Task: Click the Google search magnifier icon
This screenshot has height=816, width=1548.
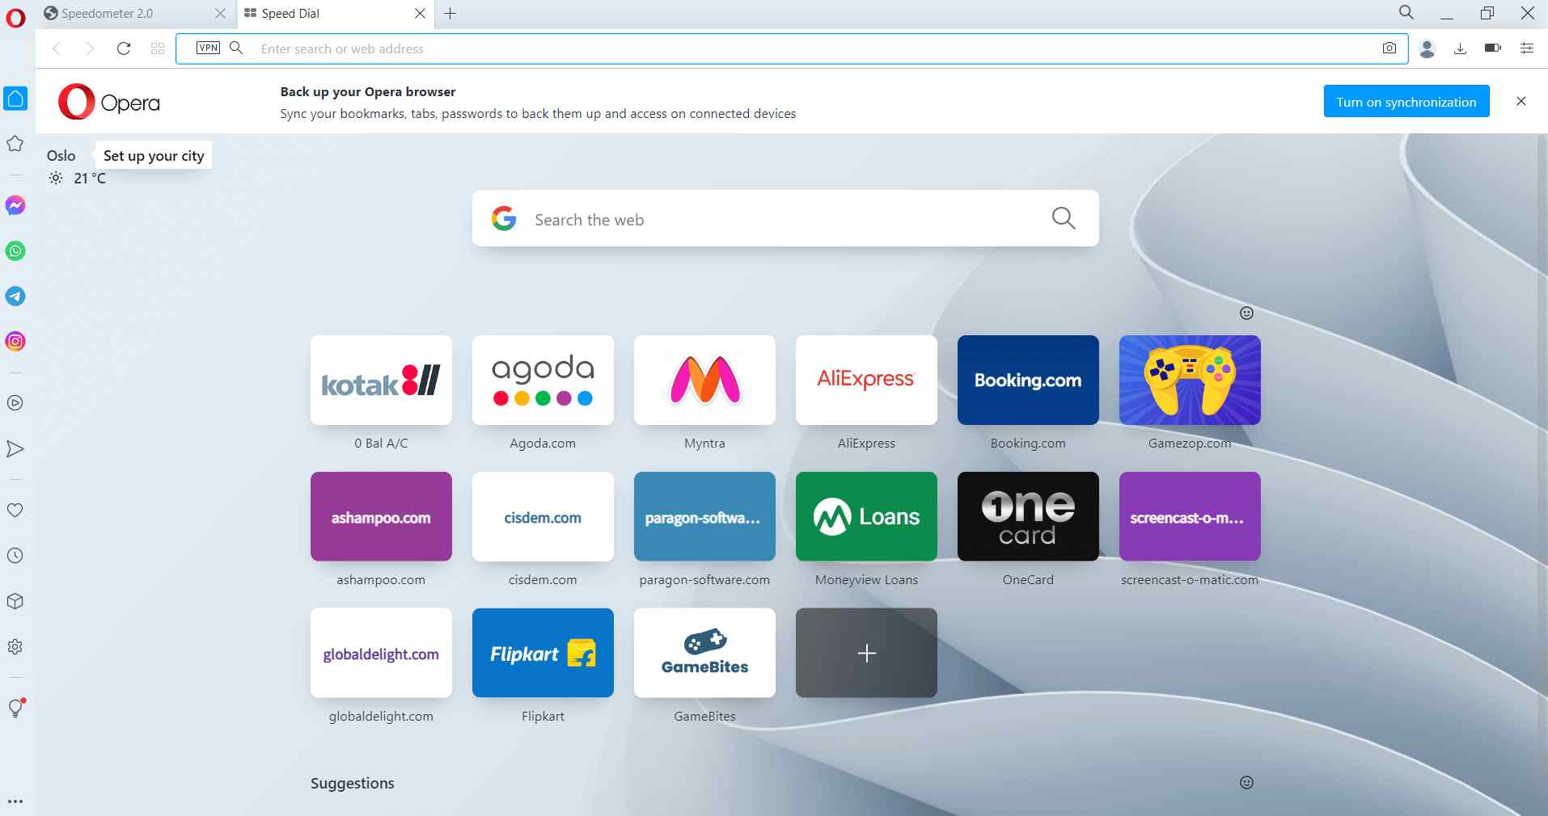Action: tap(1064, 217)
